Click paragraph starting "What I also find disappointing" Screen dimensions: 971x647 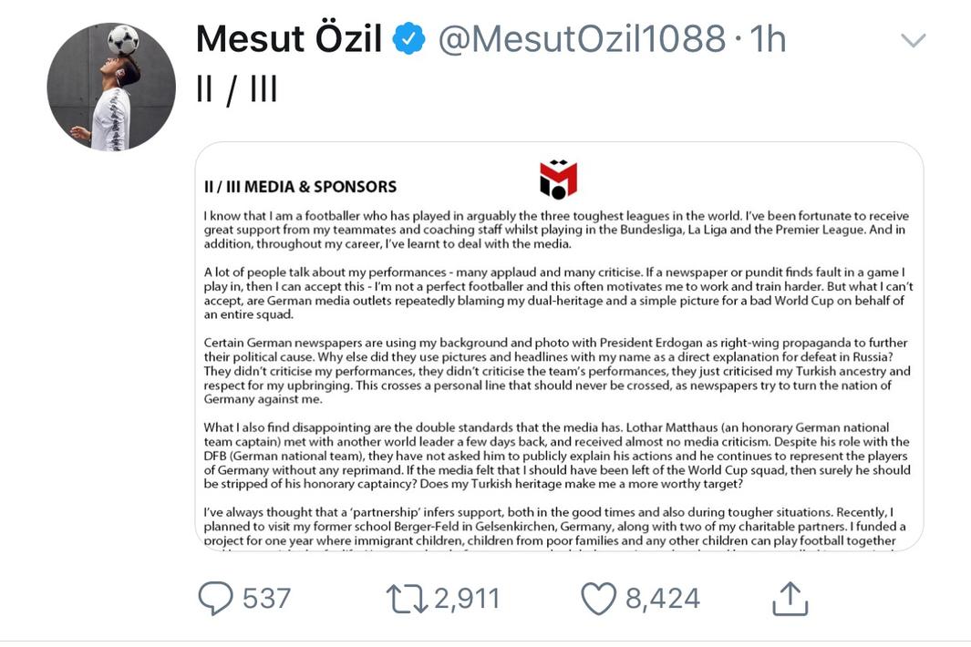(x=556, y=456)
